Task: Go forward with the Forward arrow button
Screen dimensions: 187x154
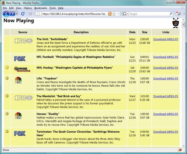Action: click(x=12, y=14)
